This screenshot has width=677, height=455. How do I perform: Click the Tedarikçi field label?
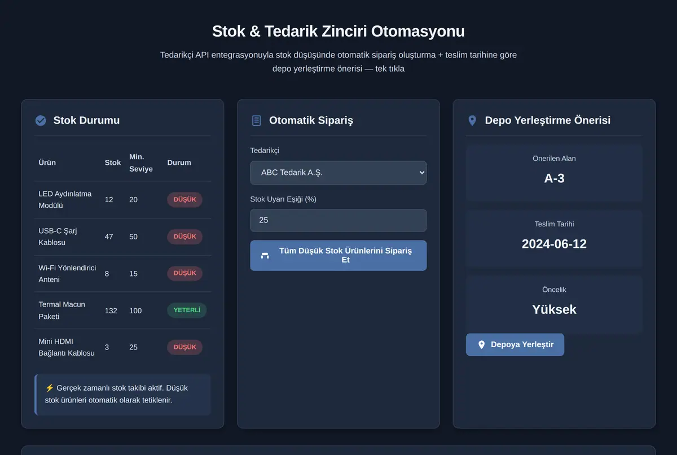pyautogui.click(x=265, y=151)
